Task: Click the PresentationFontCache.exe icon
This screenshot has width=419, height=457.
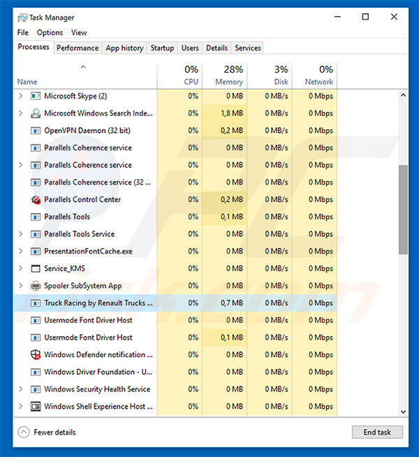Action: pos(36,252)
